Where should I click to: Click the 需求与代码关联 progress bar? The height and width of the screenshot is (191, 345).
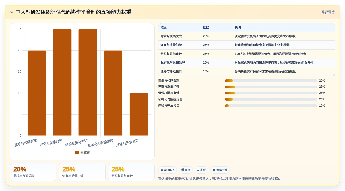coord(271,81)
